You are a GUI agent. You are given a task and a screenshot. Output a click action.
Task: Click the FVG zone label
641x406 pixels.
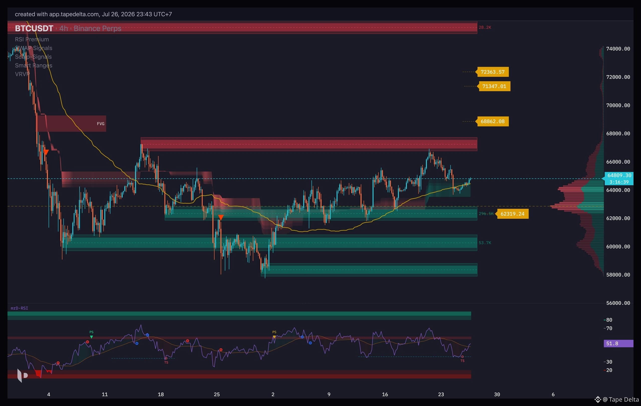[100, 124]
